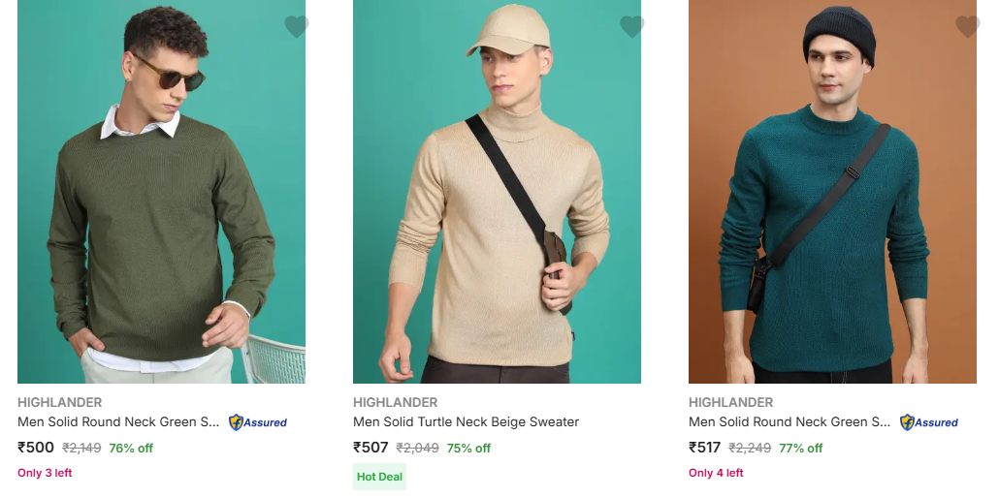Click Assured badge on ₹500 sweater

click(x=258, y=422)
